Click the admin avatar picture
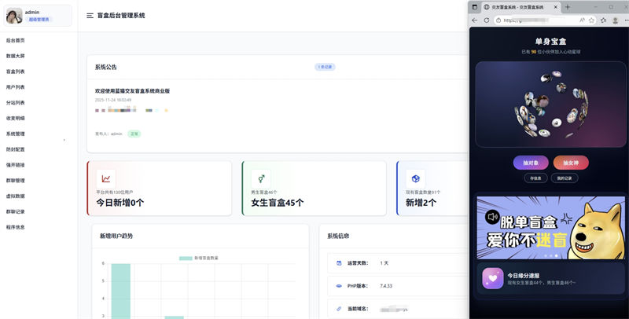Image resolution: width=629 pixels, height=319 pixels. (x=14, y=15)
